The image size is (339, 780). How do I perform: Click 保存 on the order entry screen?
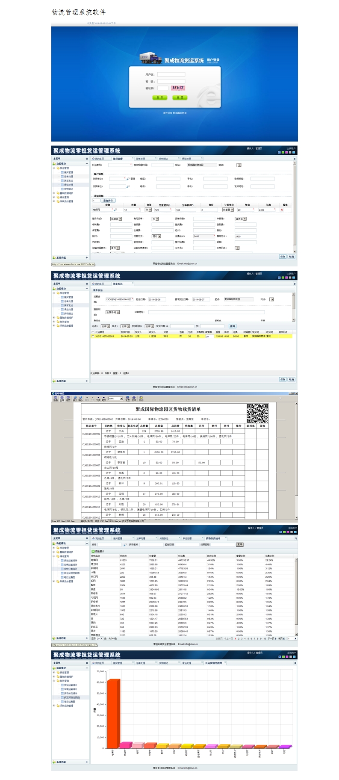tap(283, 257)
